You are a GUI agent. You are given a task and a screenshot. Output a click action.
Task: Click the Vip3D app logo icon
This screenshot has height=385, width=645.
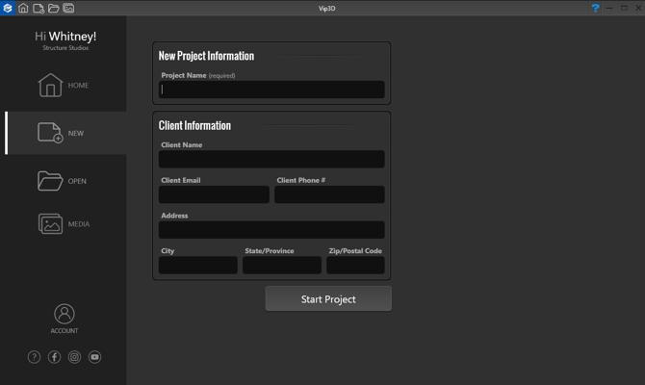[x=8, y=8]
